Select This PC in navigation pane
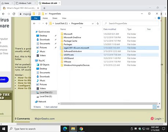Image resolution: width=168 pixels, height=132 pixels. [41, 60]
